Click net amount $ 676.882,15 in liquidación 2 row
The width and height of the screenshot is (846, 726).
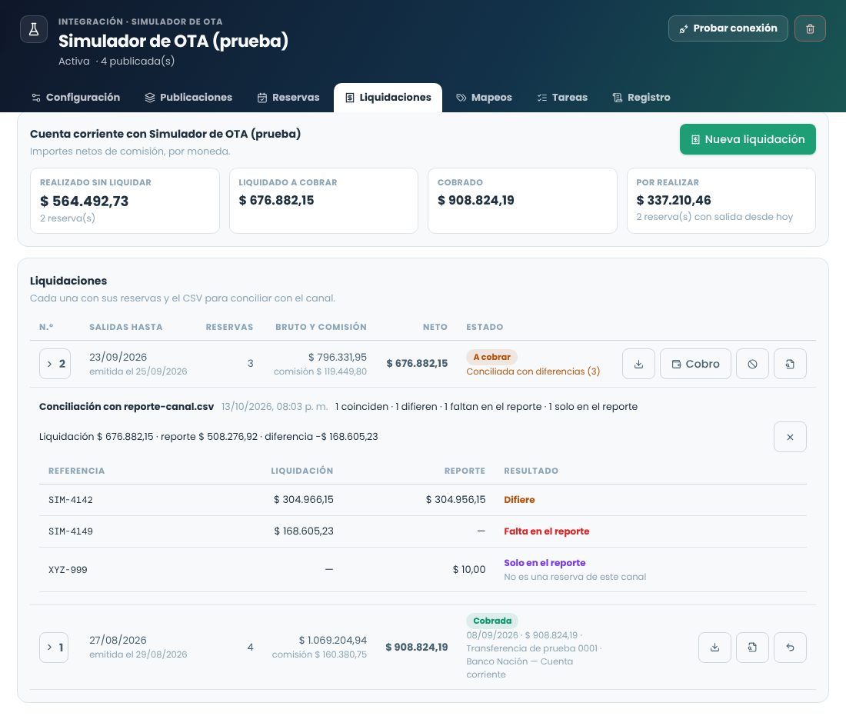(x=417, y=364)
